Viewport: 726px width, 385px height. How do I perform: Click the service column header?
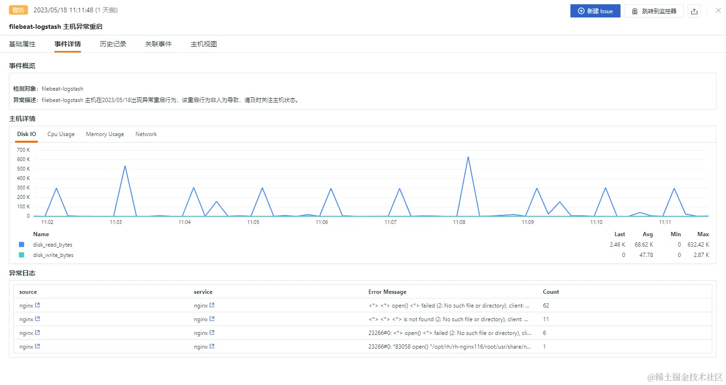point(203,292)
